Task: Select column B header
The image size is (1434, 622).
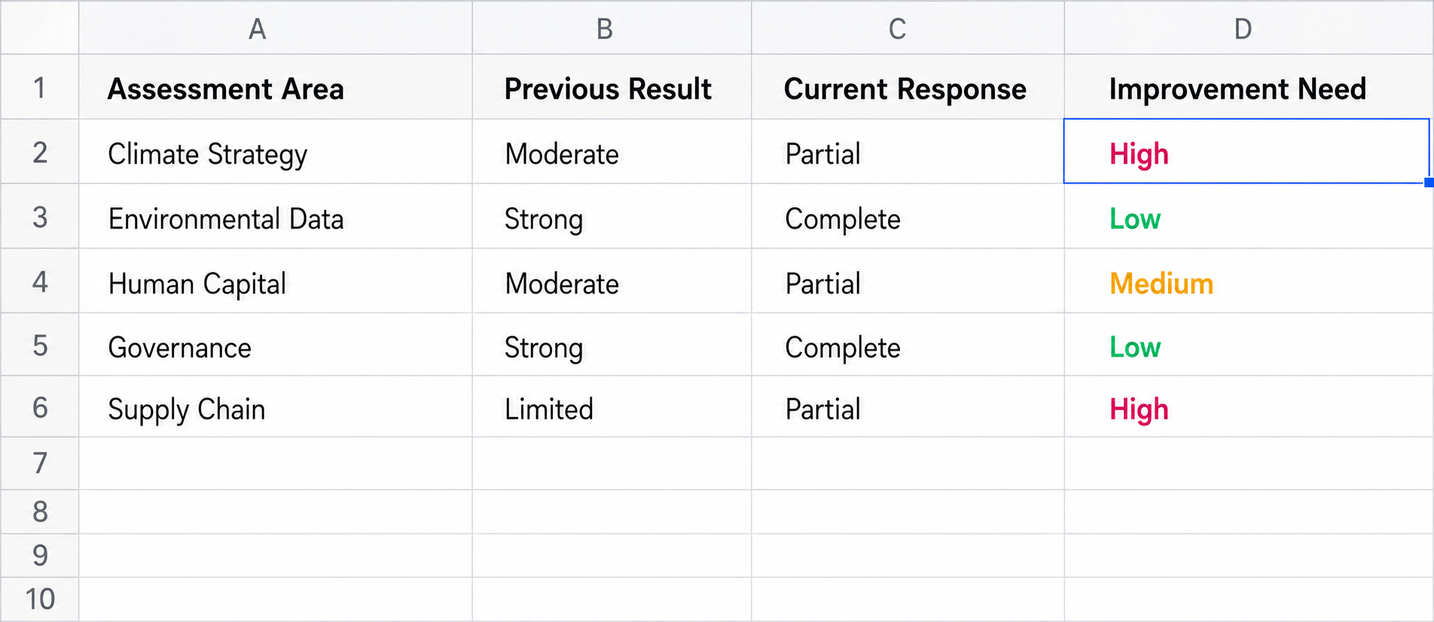Action: click(x=612, y=28)
